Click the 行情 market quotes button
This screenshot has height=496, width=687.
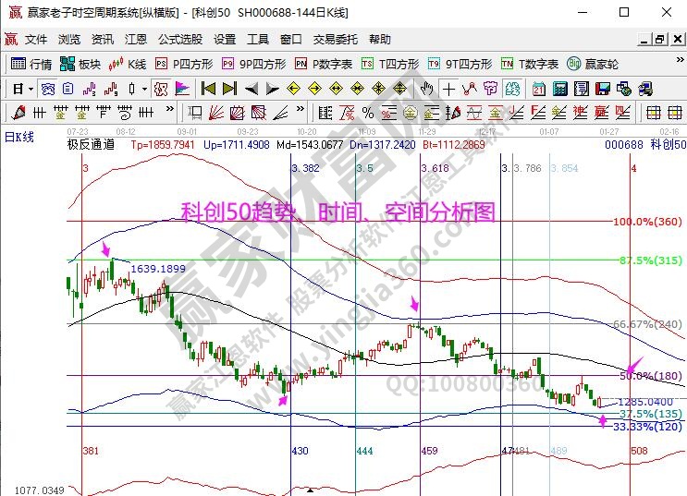[x=31, y=64]
